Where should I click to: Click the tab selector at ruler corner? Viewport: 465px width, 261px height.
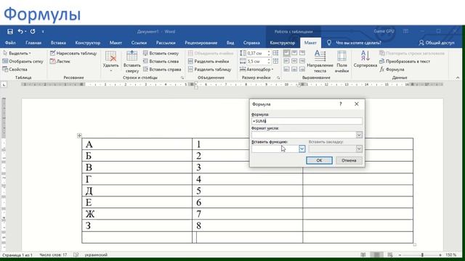(4, 85)
